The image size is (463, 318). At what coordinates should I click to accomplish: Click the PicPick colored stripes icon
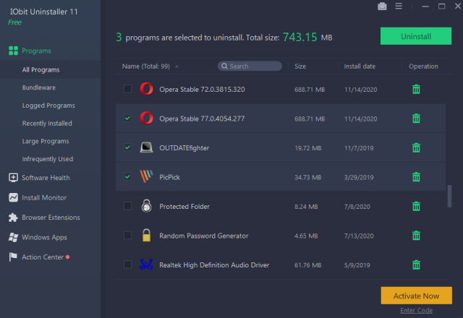[146, 176]
